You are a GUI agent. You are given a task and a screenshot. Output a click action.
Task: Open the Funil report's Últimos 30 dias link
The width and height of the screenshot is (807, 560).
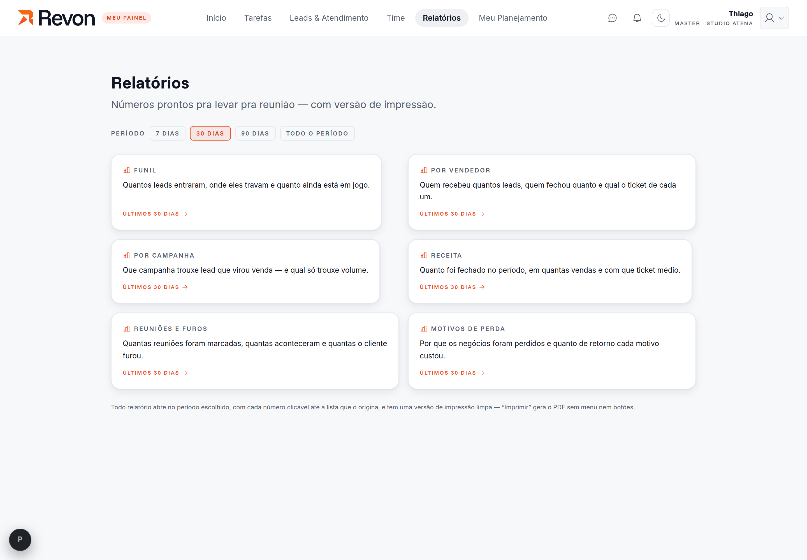pyautogui.click(x=155, y=214)
